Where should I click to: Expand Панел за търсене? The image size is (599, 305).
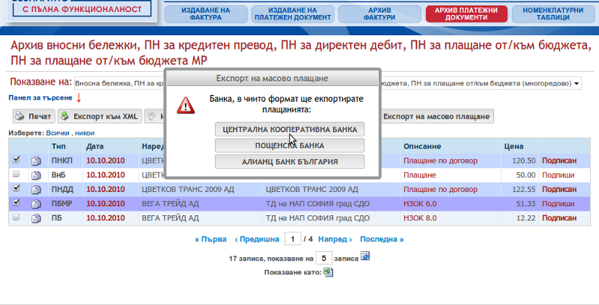pyautogui.click(x=40, y=98)
